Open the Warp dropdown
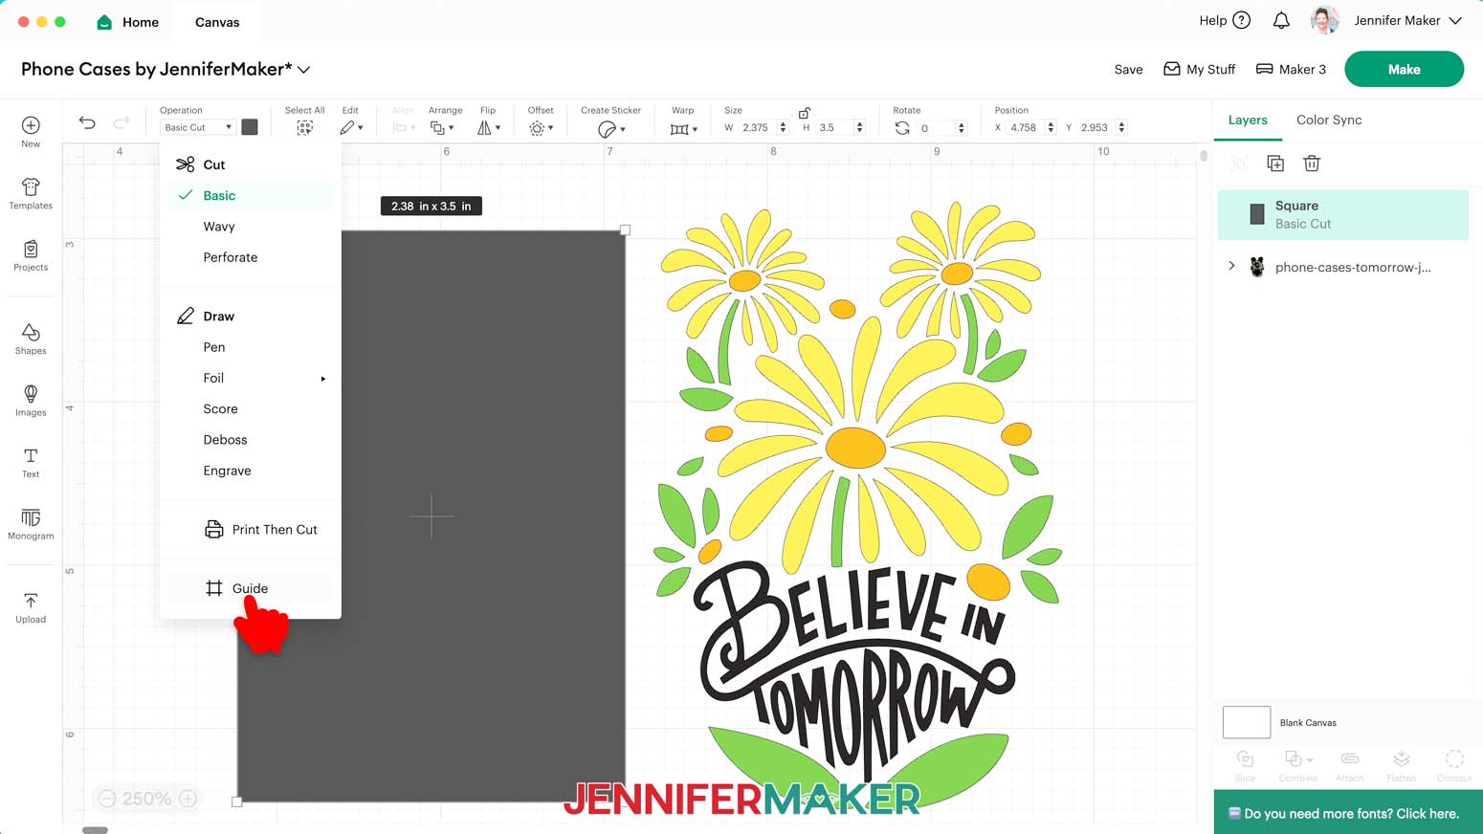1483x834 pixels. click(x=684, y=128)
